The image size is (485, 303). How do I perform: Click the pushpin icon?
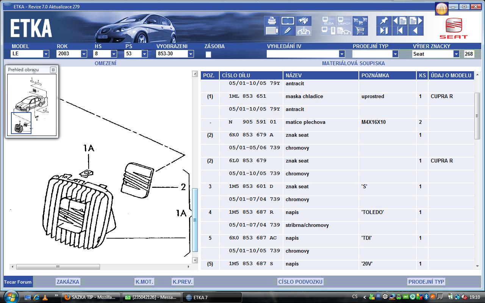click(x=384, y=21)
